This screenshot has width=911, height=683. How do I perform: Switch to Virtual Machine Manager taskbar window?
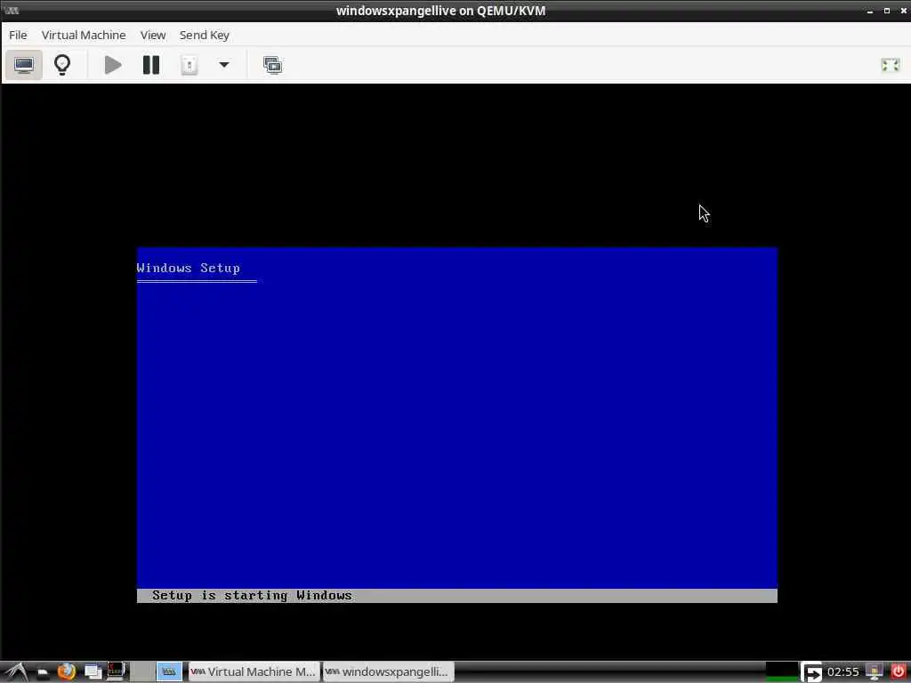pos(254,672)
